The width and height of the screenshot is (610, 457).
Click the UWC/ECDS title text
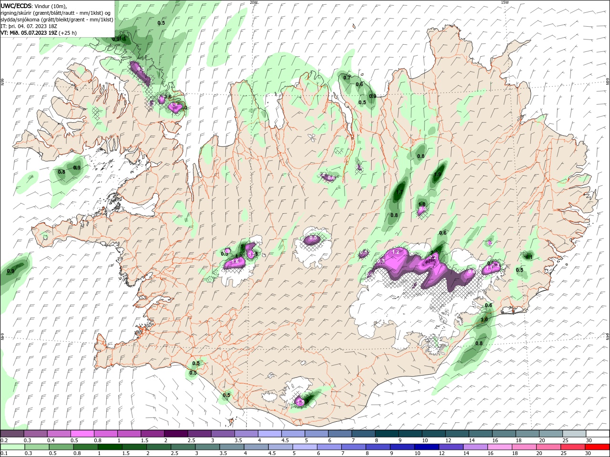click(16, 6)
